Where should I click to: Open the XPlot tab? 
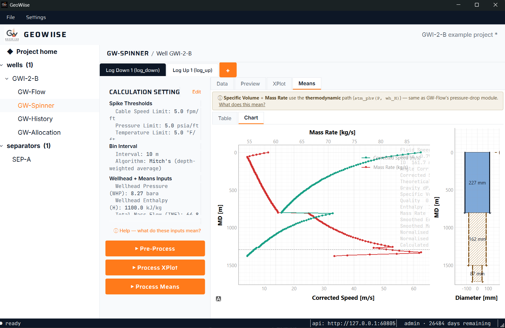coord(279,84)
